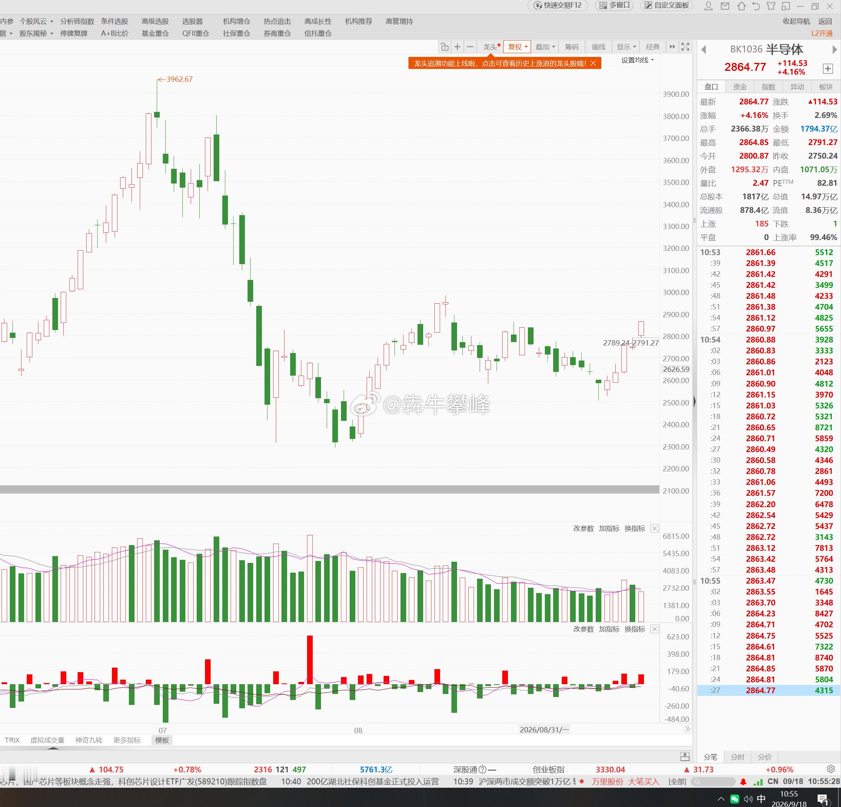Add 半导体 to watchlist with plus box
Screen dimensions: 841x807
click(828, 69)
